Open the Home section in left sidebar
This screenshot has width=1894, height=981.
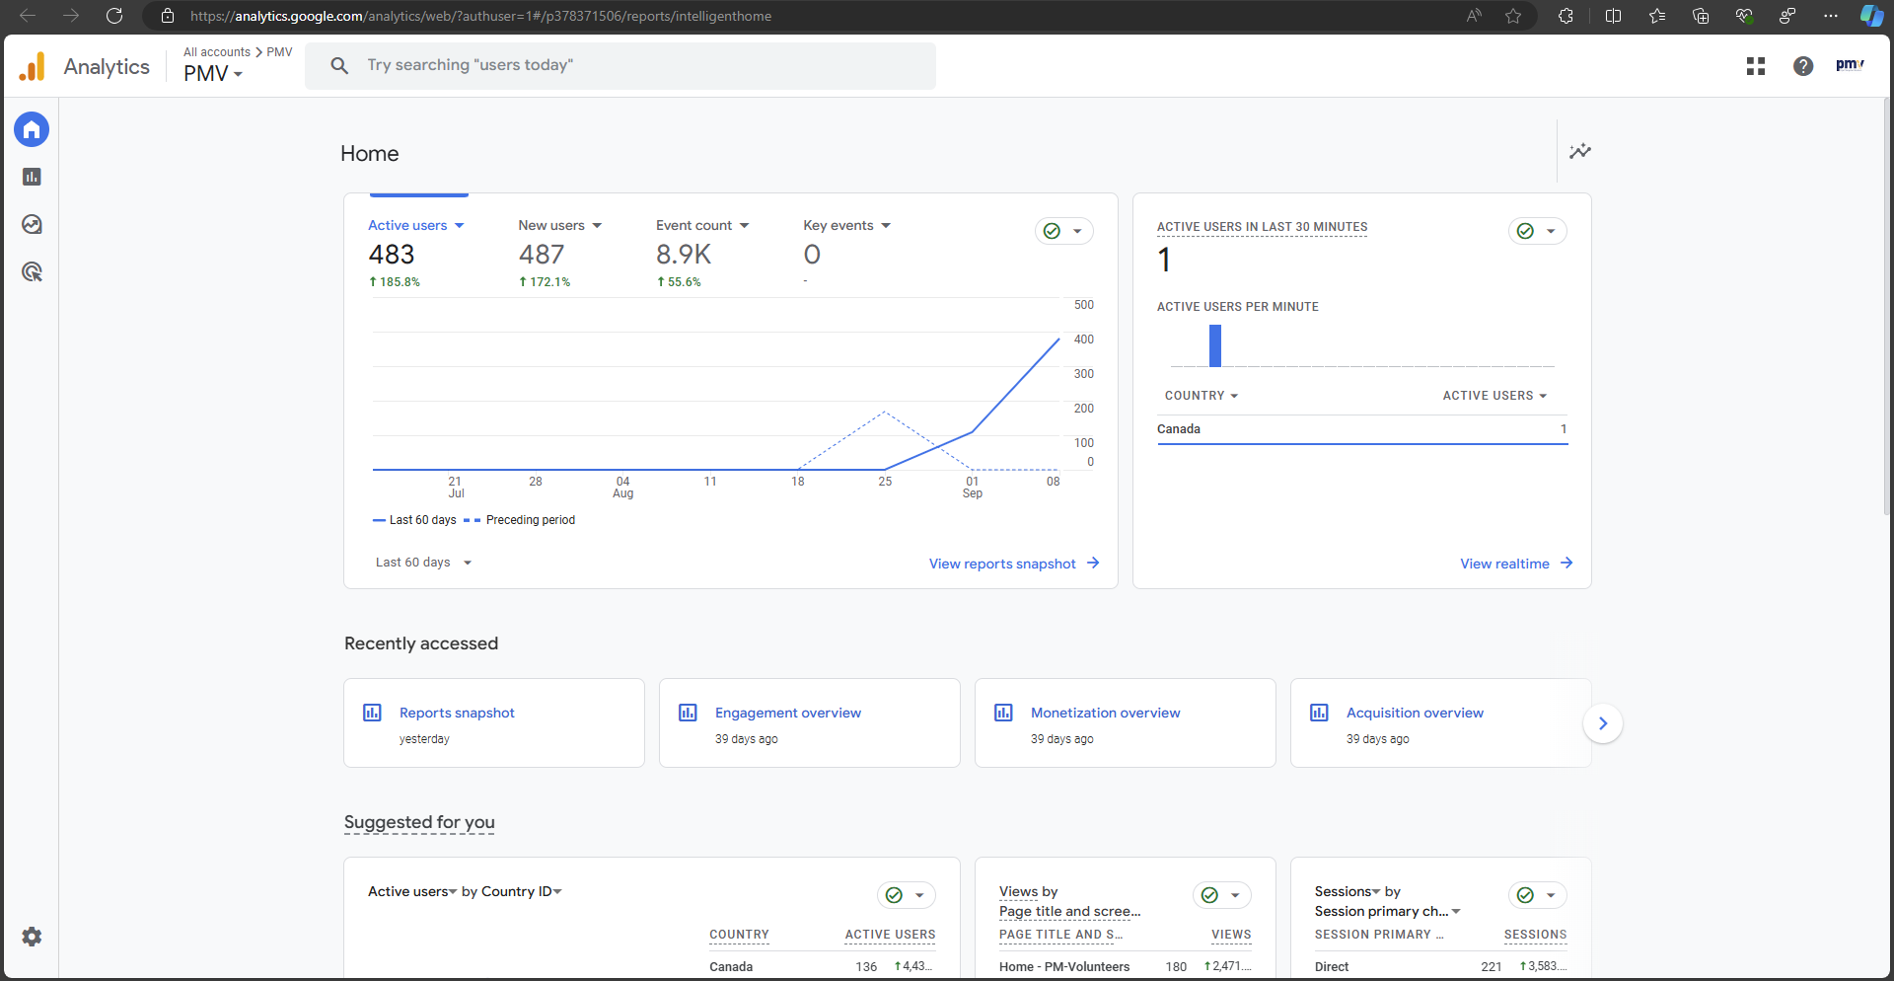click(32, 129)
